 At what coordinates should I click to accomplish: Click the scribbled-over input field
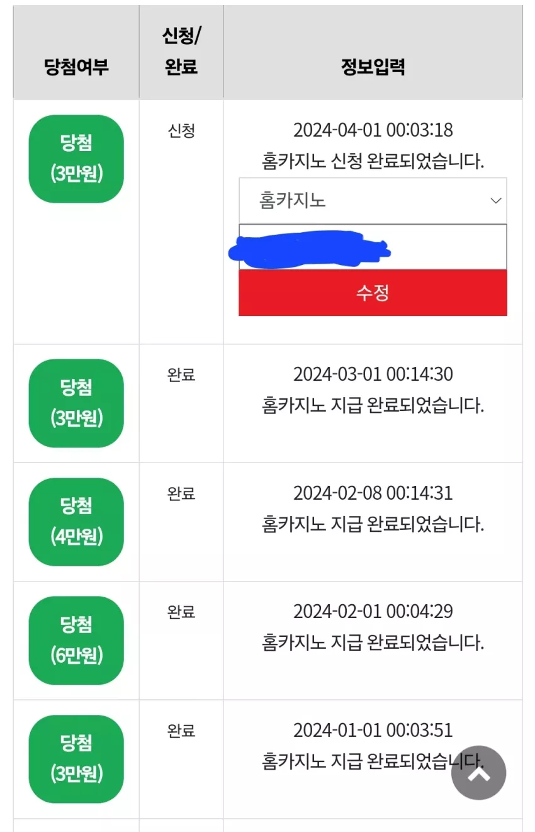point(373,247)
